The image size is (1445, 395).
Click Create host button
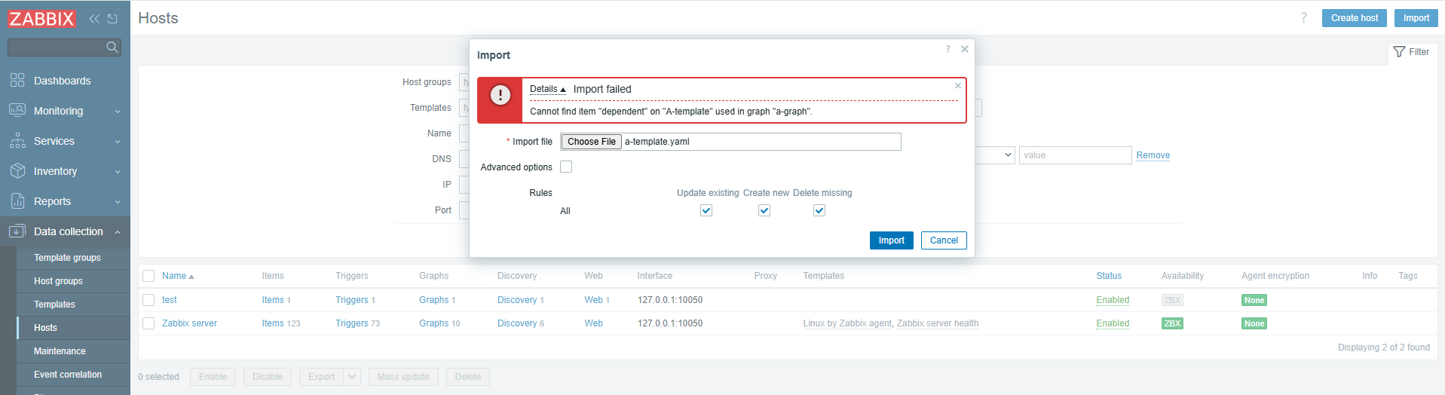[1355, 18]
